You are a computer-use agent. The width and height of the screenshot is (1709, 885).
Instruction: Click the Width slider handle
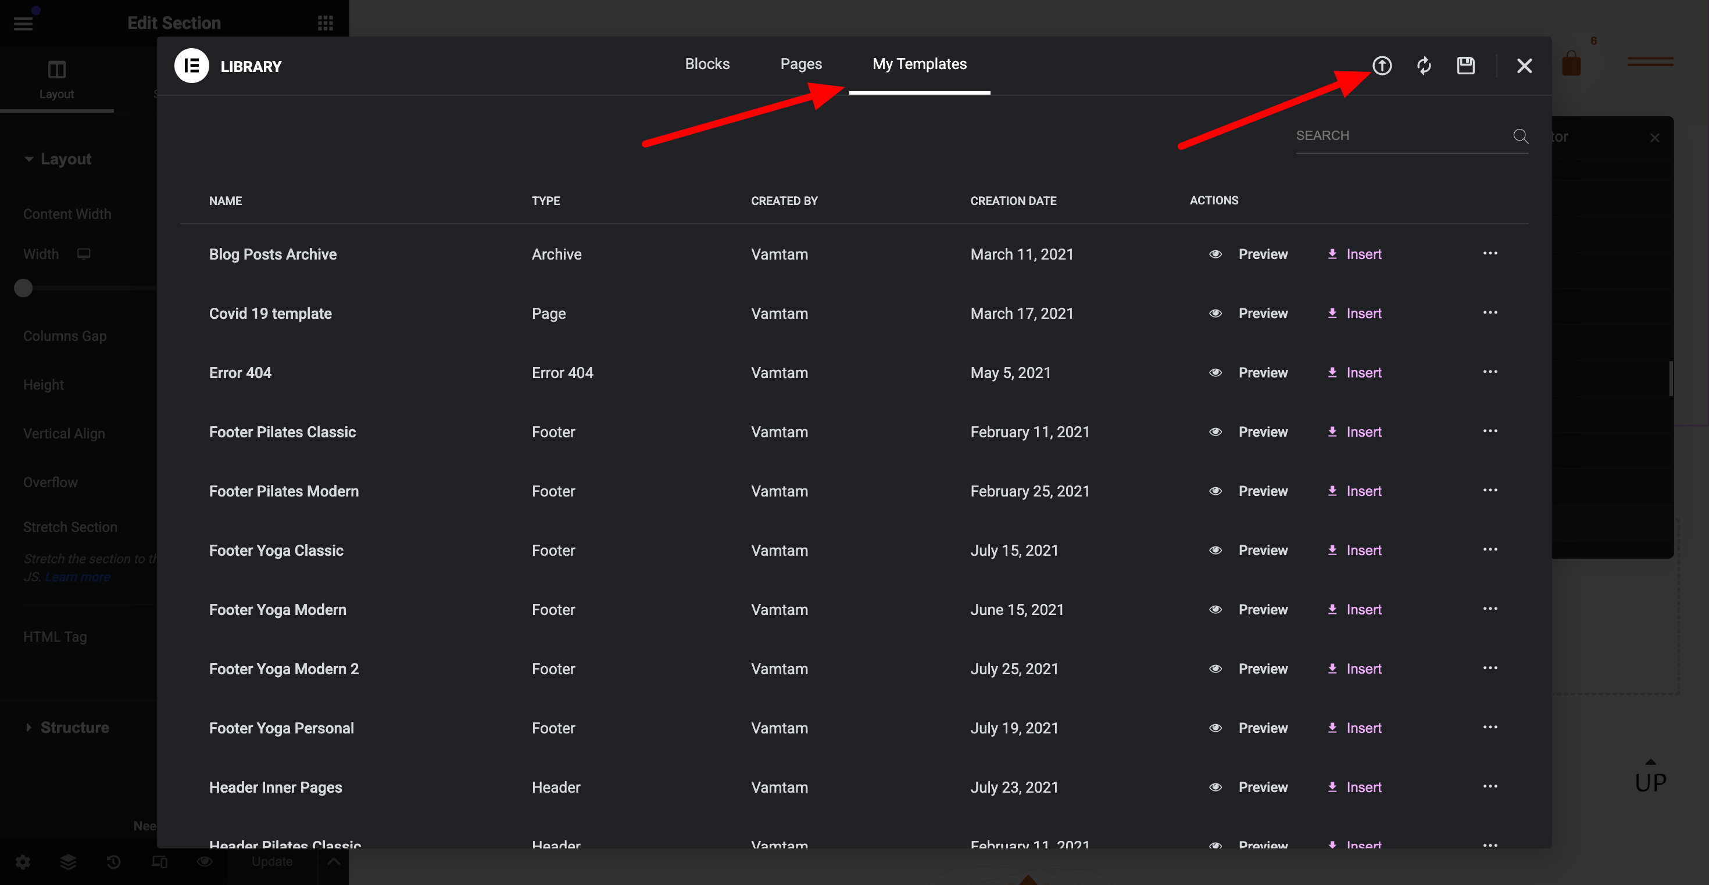pyautogui.click(x=23, y=289)
